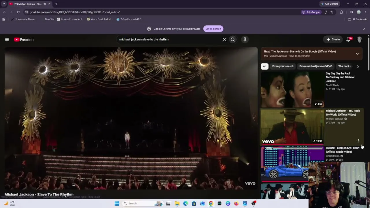This screenshot has height=208, width=370.
Task: Go back in Chrome
Action: tap(4, 12)
